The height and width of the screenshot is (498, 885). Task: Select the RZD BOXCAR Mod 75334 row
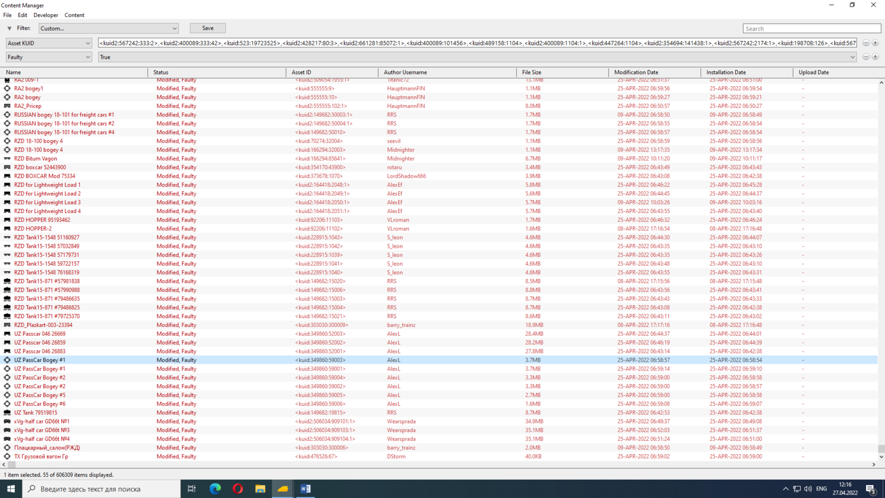pyautogui.click(x=438, y=176)
